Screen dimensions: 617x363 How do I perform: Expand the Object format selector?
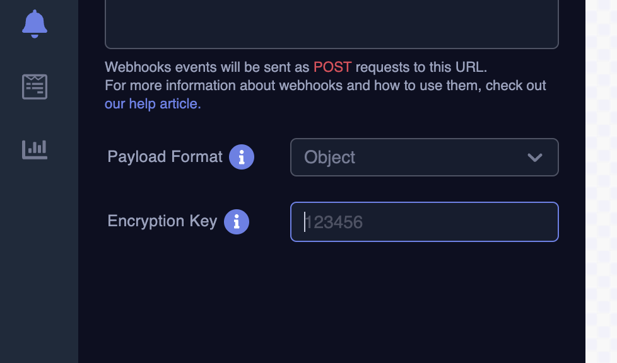(424, 157)
